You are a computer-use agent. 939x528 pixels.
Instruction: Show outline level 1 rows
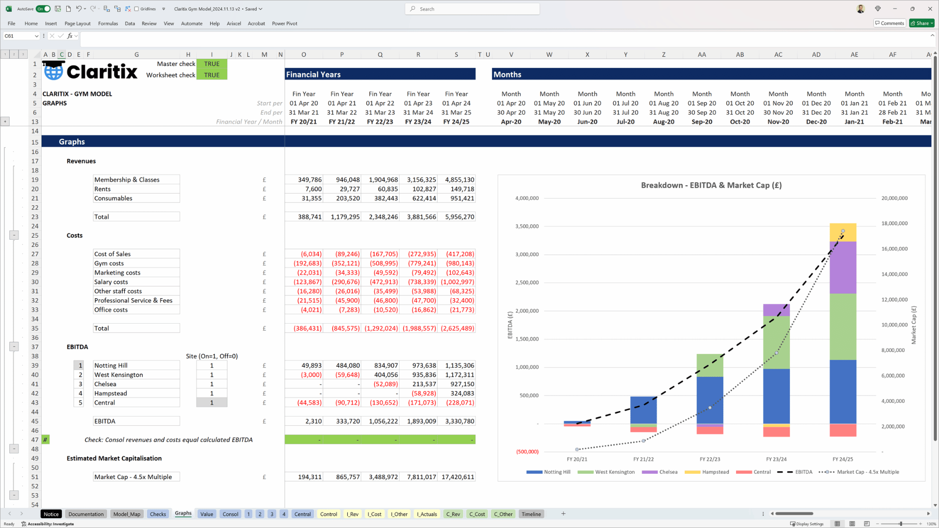[5, 54]
